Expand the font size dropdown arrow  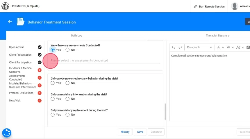click(x=233, y=47)
